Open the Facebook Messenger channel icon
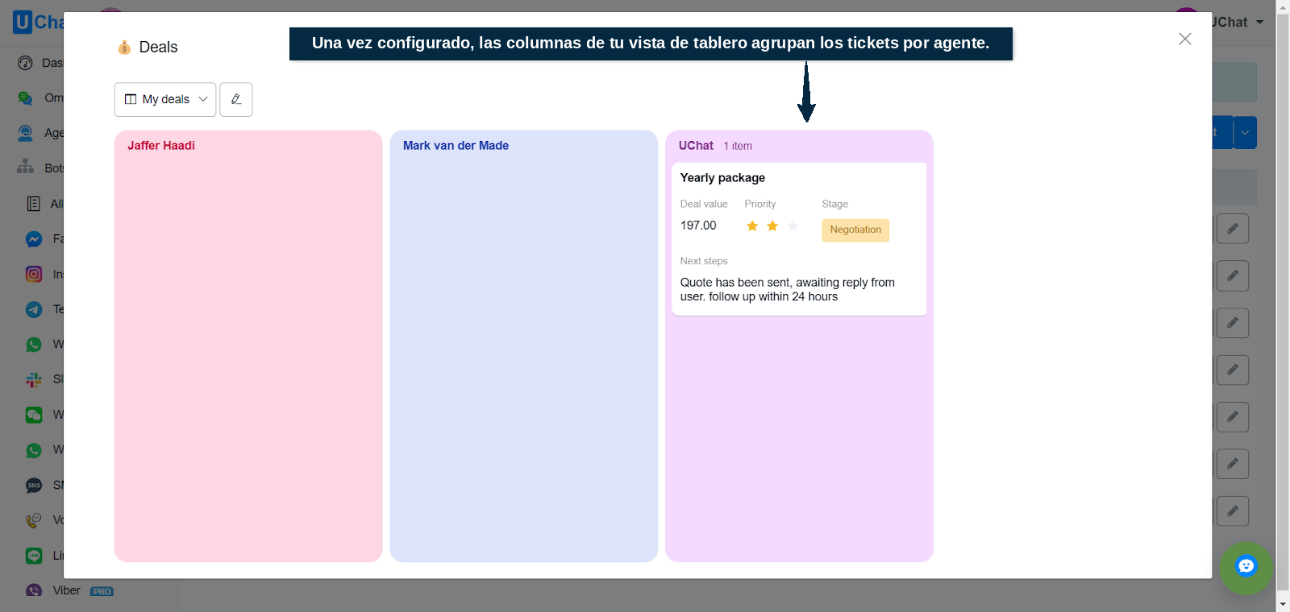1290x612 pixels. coord(34,239)
